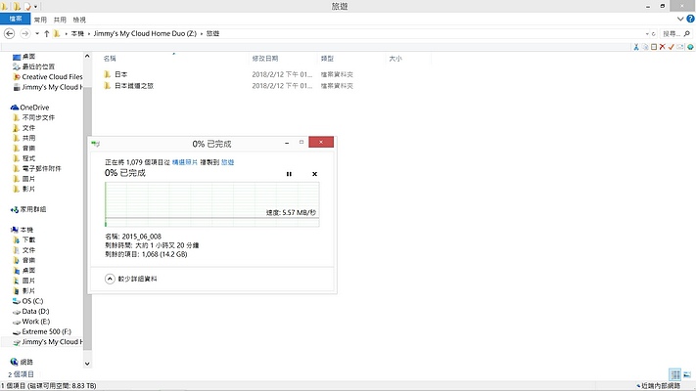Click the orange checkmark toolbar icon
The width and height of the screenshot is (696, 391).
[672, 47]
